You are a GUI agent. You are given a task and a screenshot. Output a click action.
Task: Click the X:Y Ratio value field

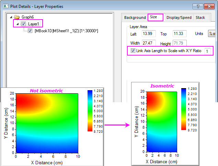point(208,51)
